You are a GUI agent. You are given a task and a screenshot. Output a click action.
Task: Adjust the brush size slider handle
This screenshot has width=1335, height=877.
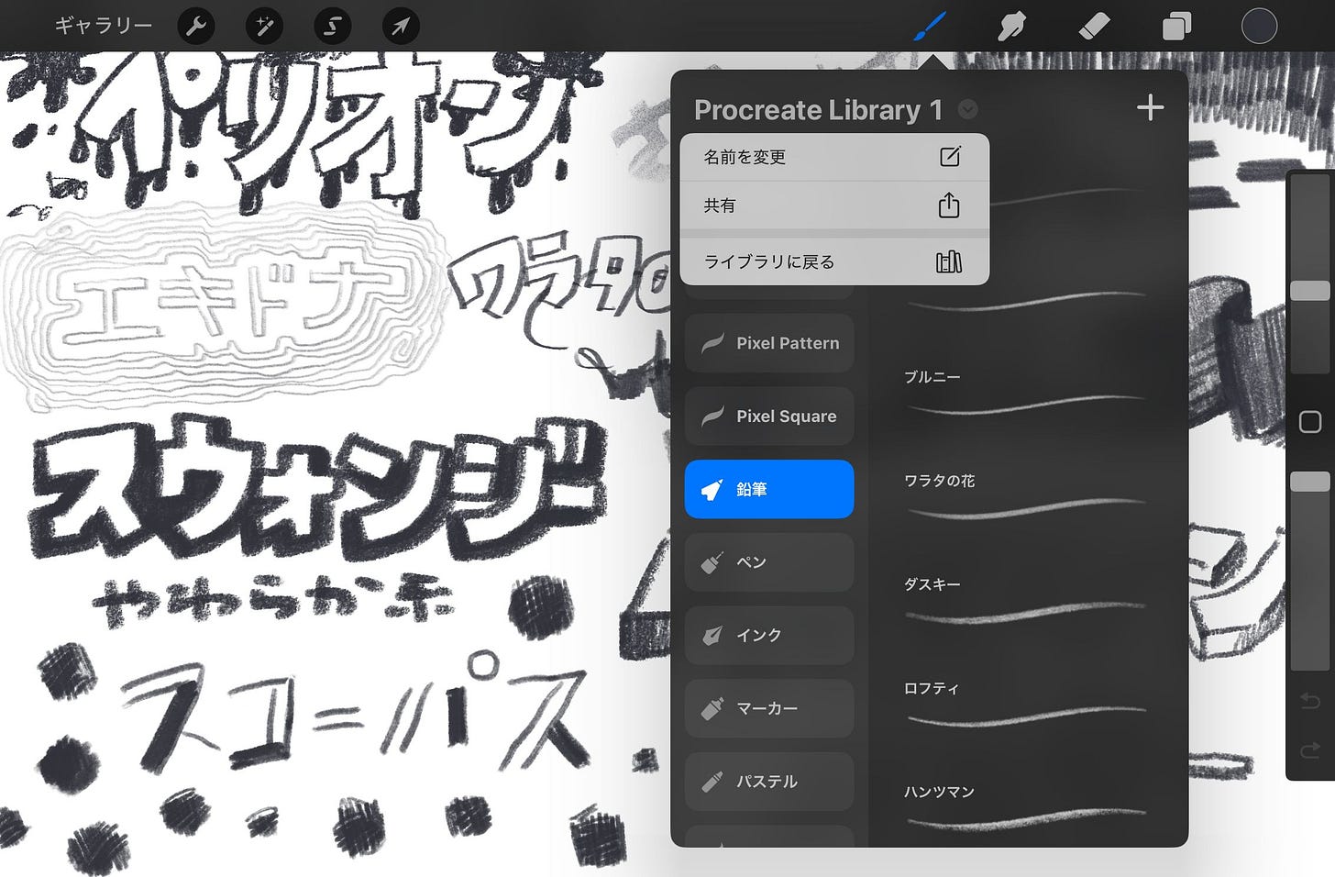(1310, 291)
